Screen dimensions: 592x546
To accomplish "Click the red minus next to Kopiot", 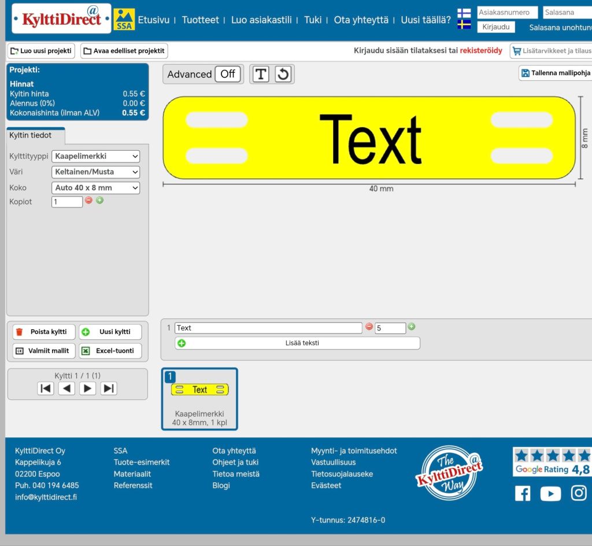I will pos(88,200).
